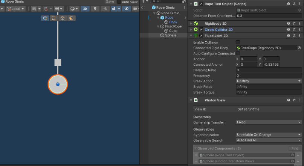Screen dimensions: 304x166
Task: Disable Fixed Joint 2D component checkbox
Action: pyautogui.click(x=201, y=36)
